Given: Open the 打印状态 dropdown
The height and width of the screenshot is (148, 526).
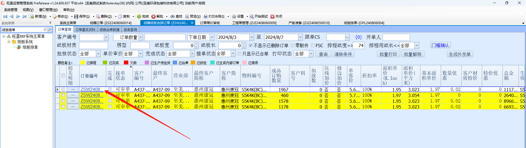Looking at the screenshot, I should coord(311,54).
